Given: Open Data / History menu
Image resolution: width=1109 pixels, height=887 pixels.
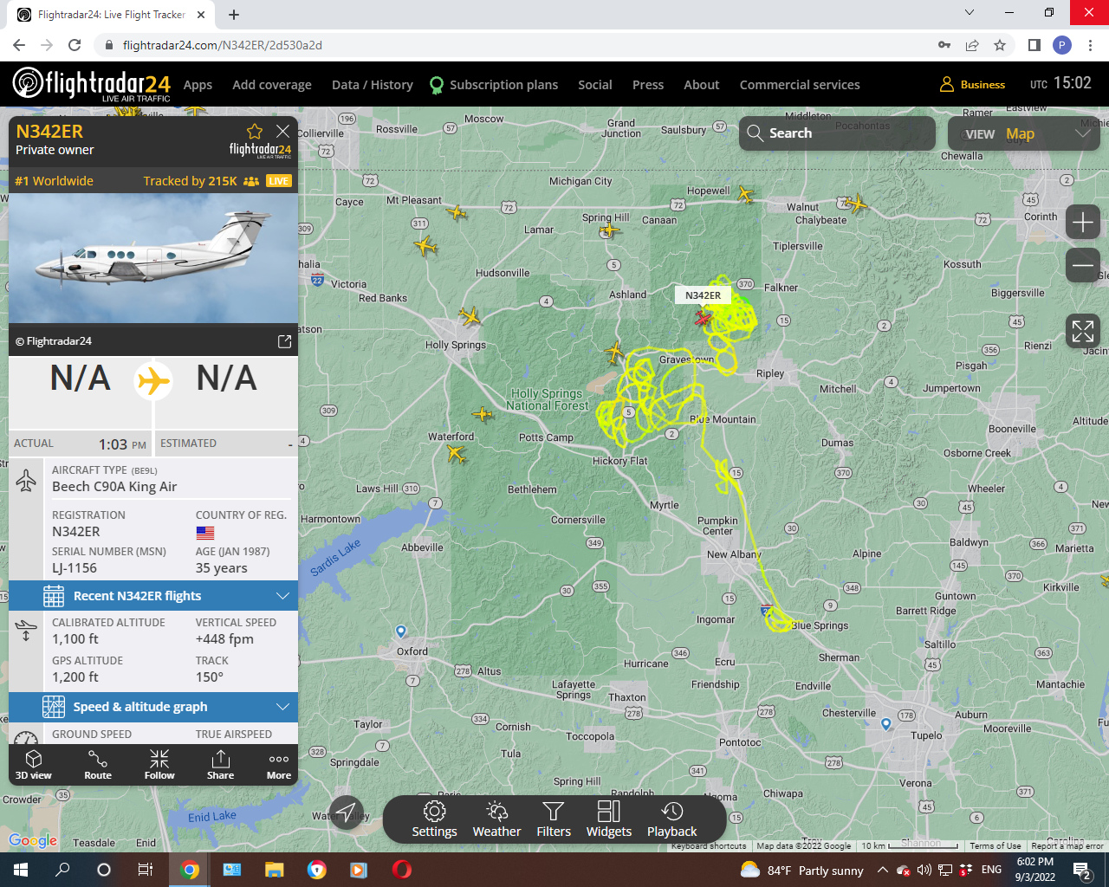Looking at the screenshot, I should tap(373, 85).
